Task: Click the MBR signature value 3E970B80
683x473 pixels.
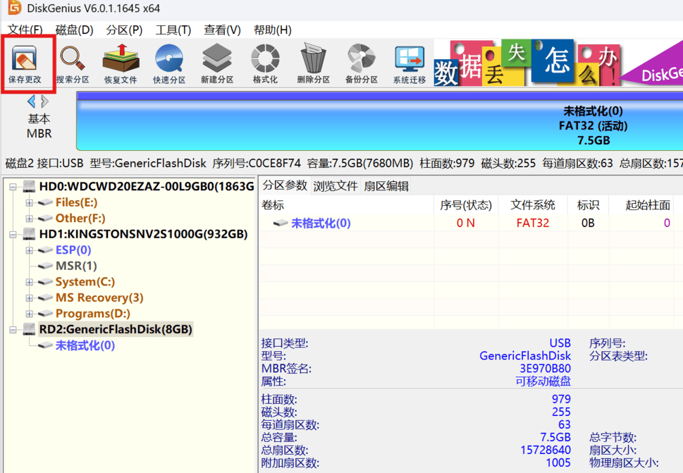Action: click(545, 369)
